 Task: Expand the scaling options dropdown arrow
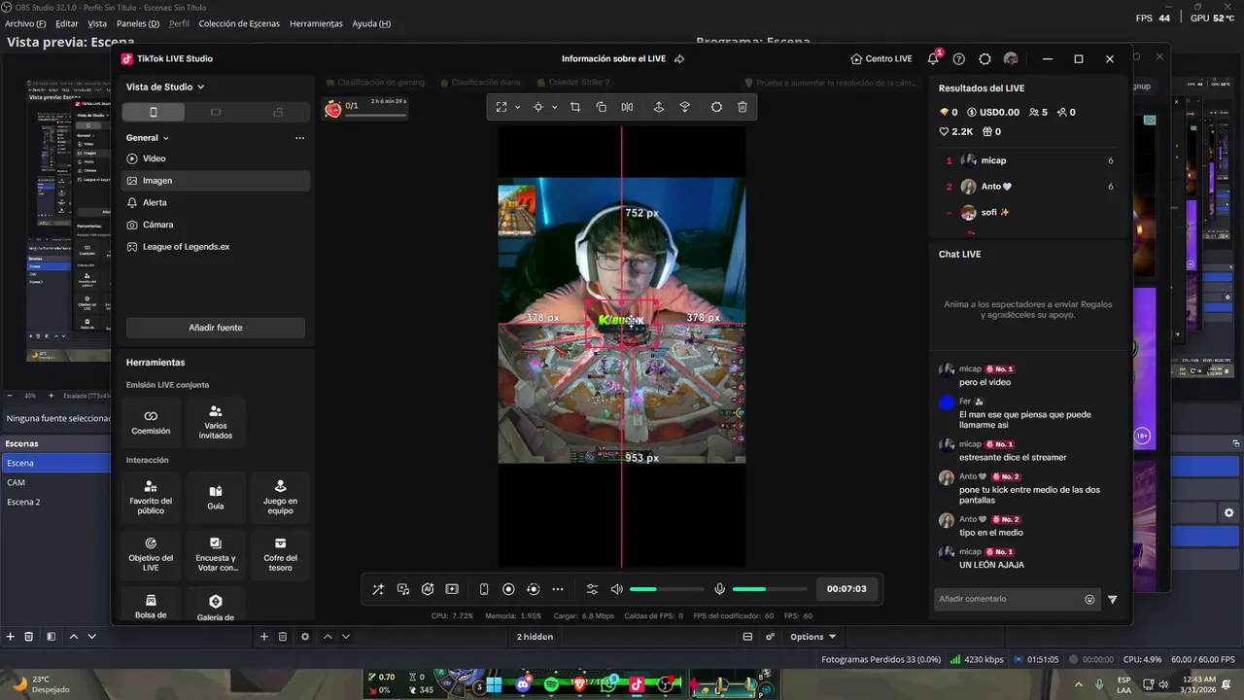(x=517, y=107)
